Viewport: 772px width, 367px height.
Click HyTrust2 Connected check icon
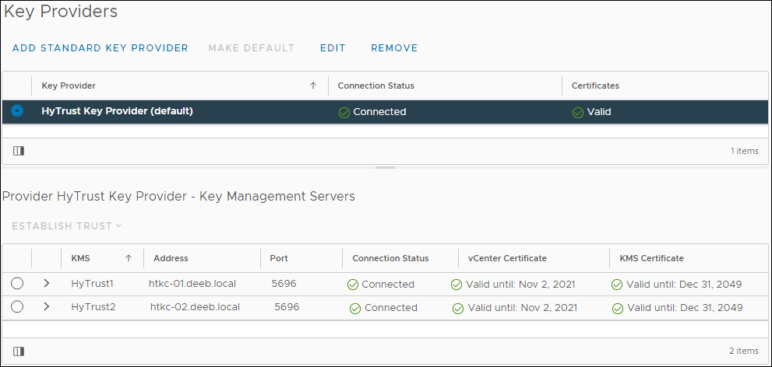(355, 308)
